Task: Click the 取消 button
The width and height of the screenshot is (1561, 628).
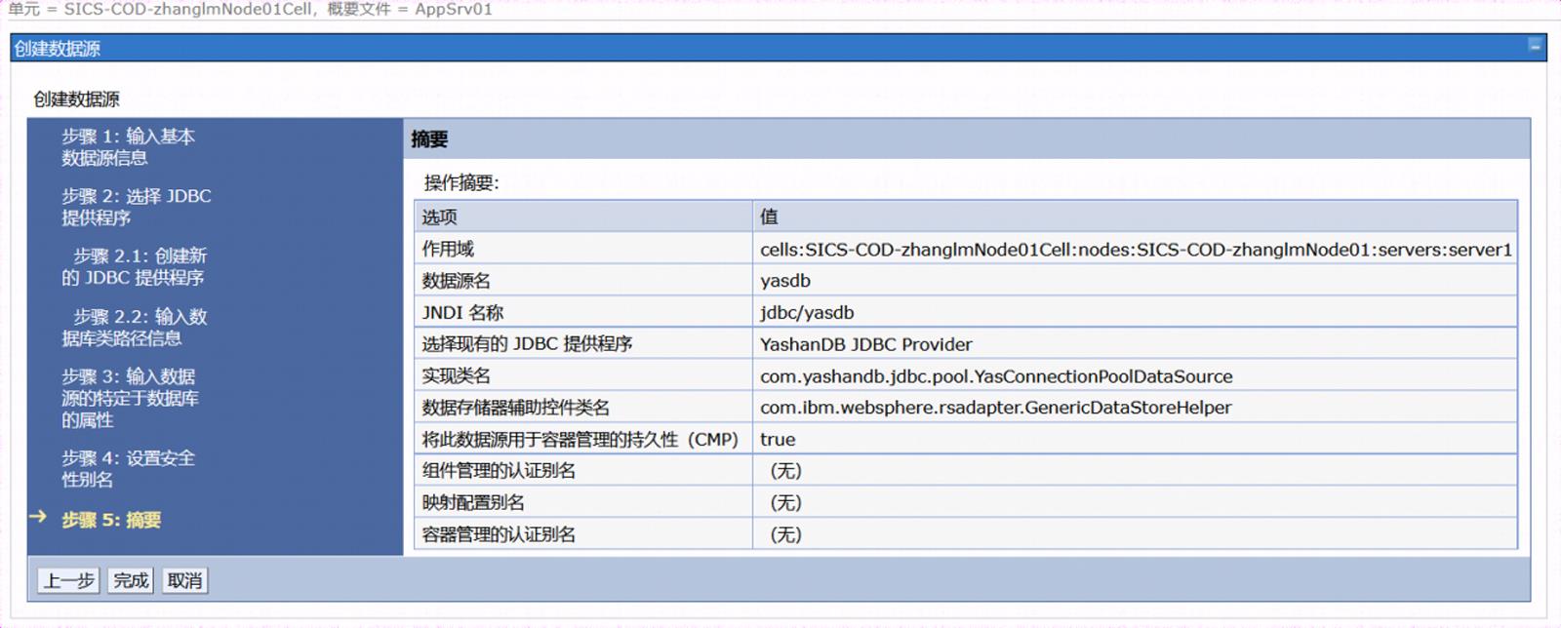Action: pos(184,580)
